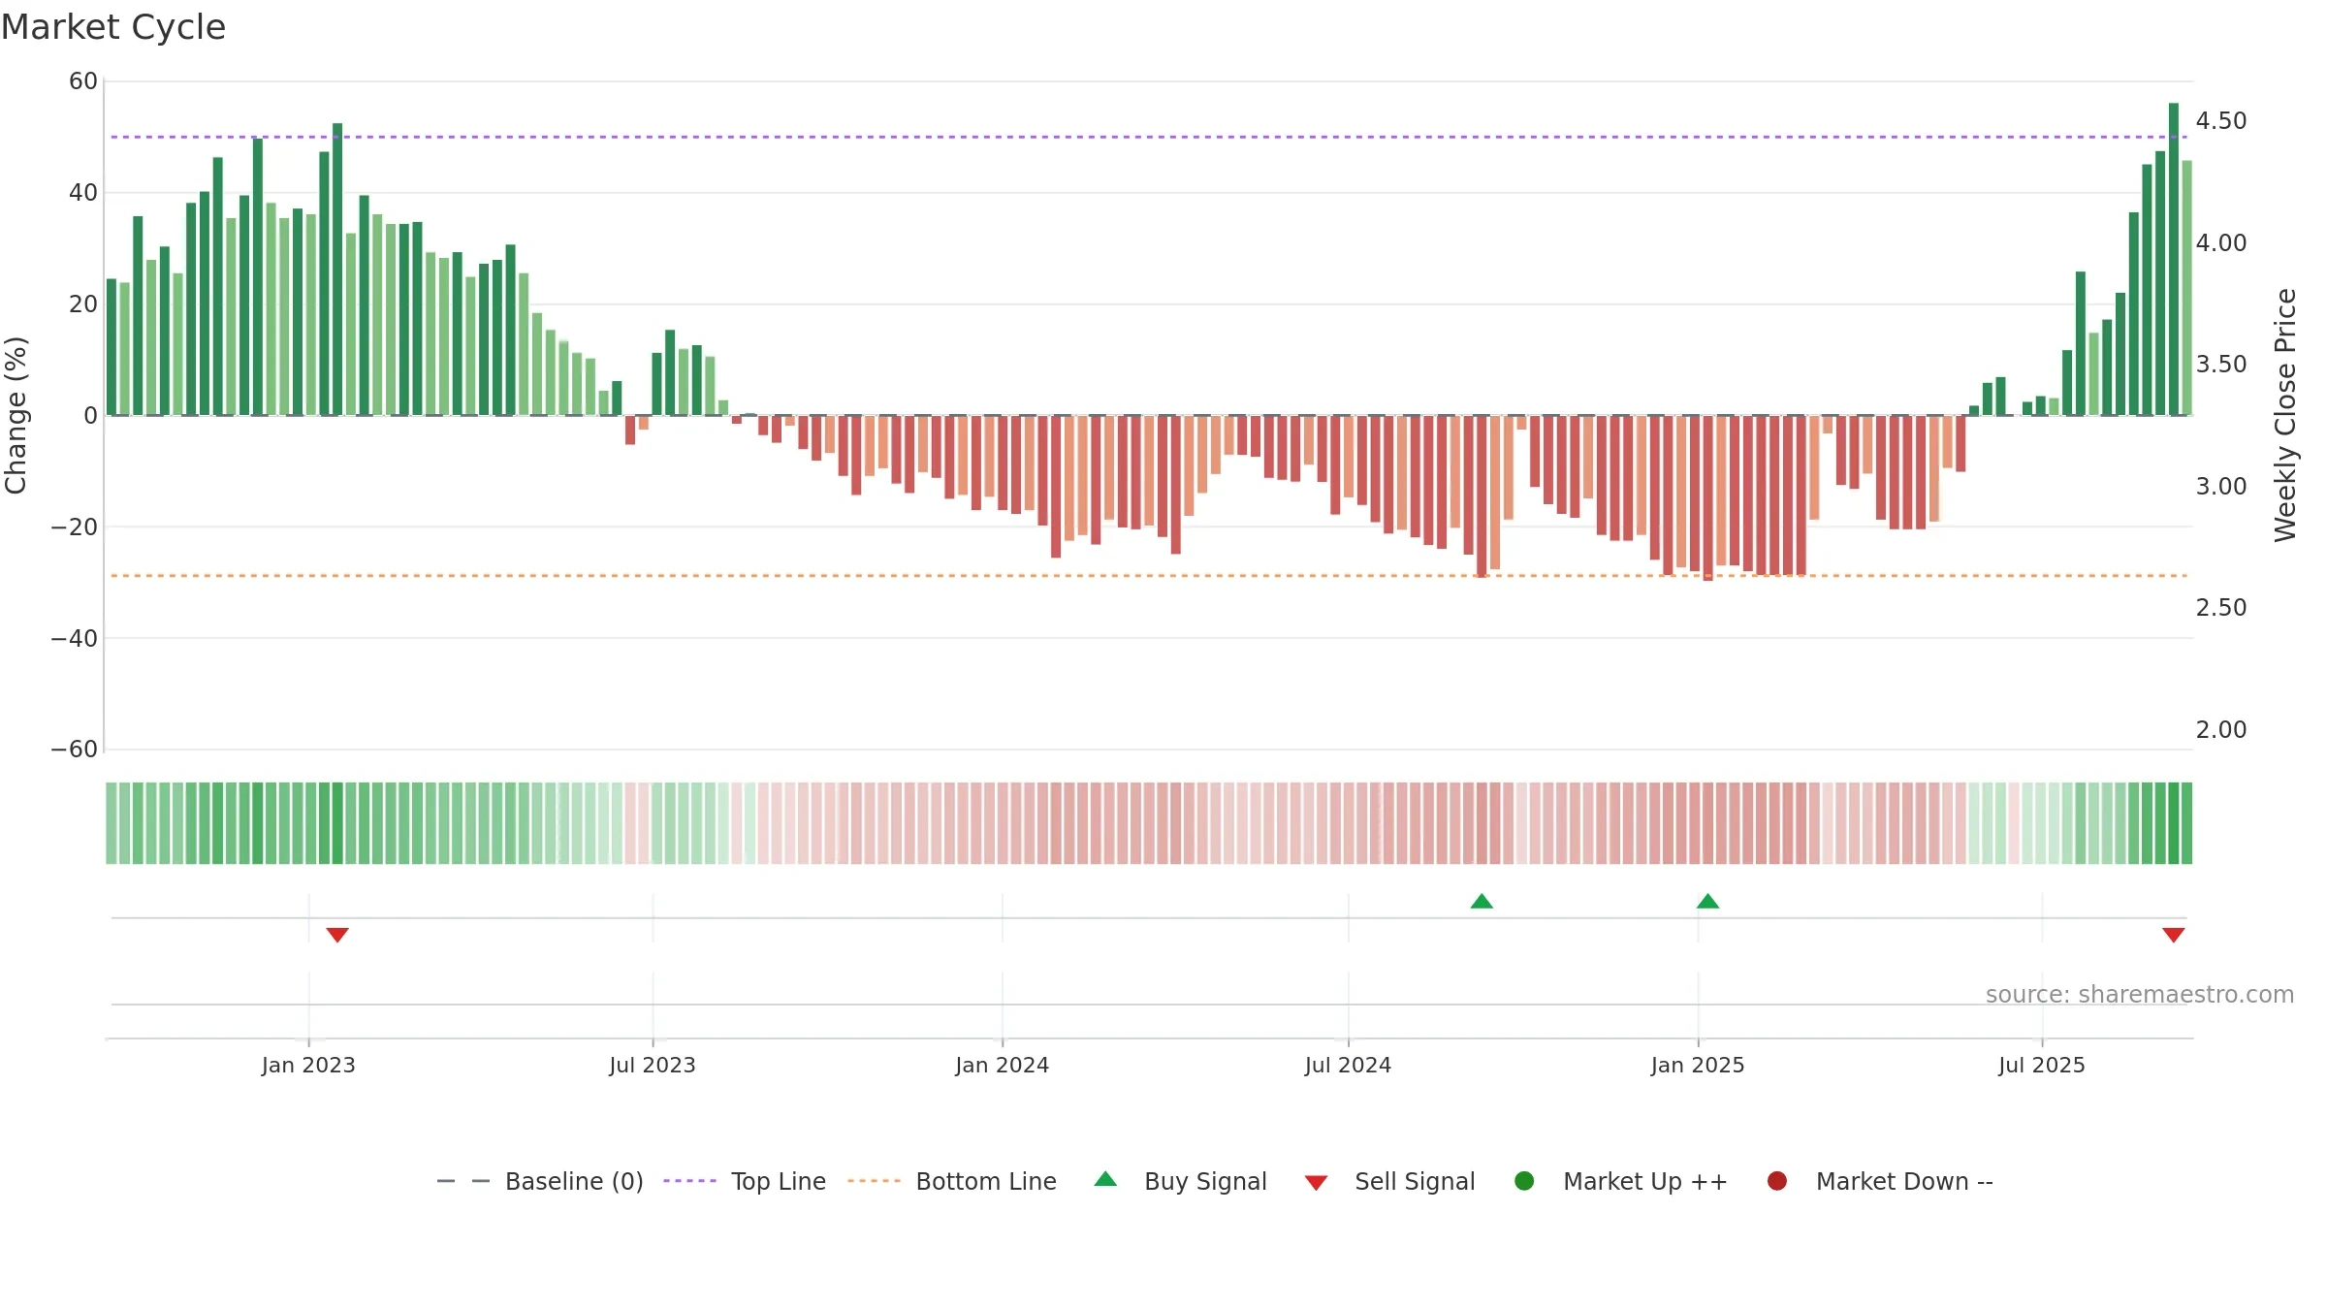This screenshot has width=2327, height=1309.
Task: Click the 2.00 price tick on the right axis
Action: (x=2221, y=729)
